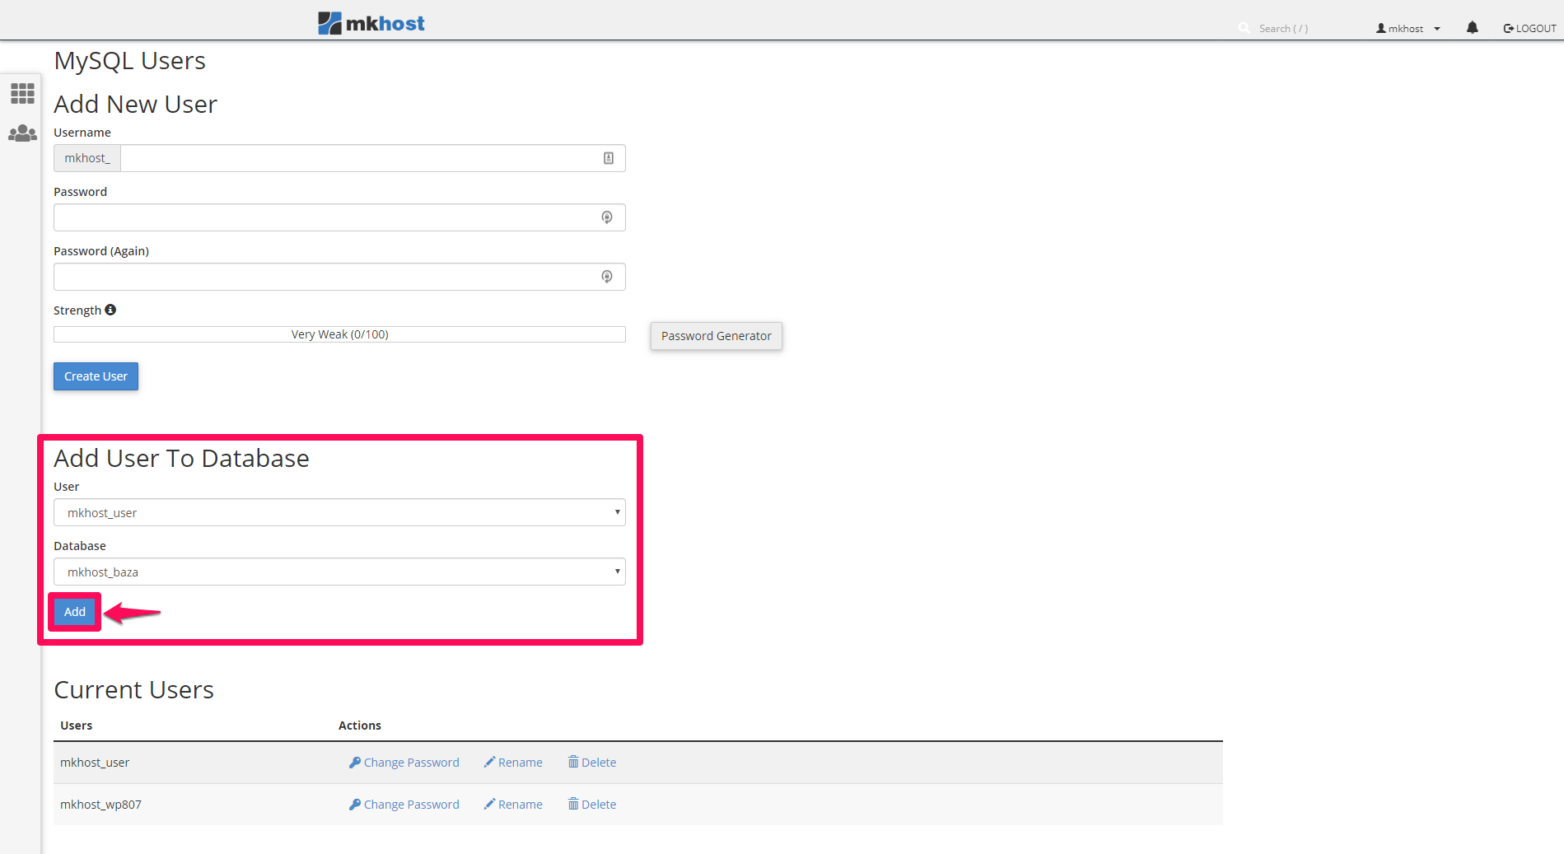Click the MySQL Users page title
1564x854 pixels.
point(129,60)
